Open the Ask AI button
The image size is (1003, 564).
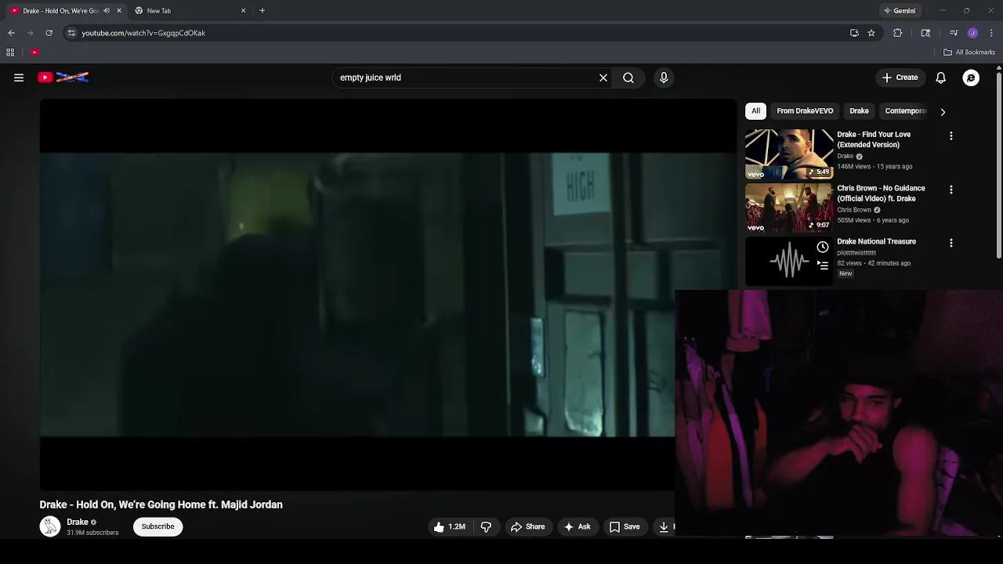click(x=577, y=526)
